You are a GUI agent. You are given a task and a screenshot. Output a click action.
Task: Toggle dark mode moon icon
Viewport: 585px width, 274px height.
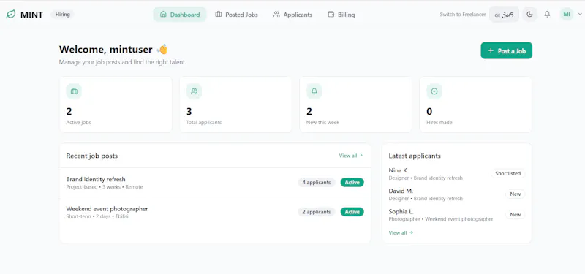529,15
